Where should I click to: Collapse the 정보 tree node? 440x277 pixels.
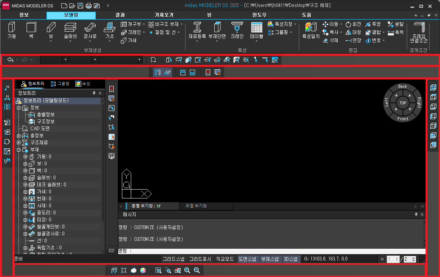(x=18, y=108)
